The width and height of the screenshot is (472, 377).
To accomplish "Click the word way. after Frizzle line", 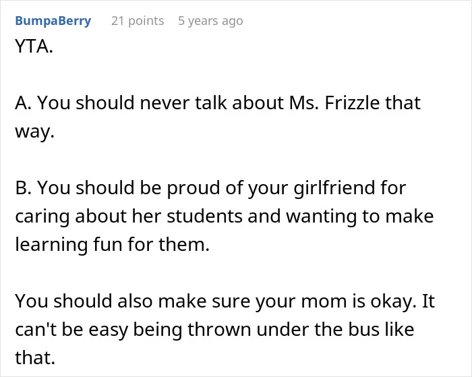I will (x=34, y=132).
